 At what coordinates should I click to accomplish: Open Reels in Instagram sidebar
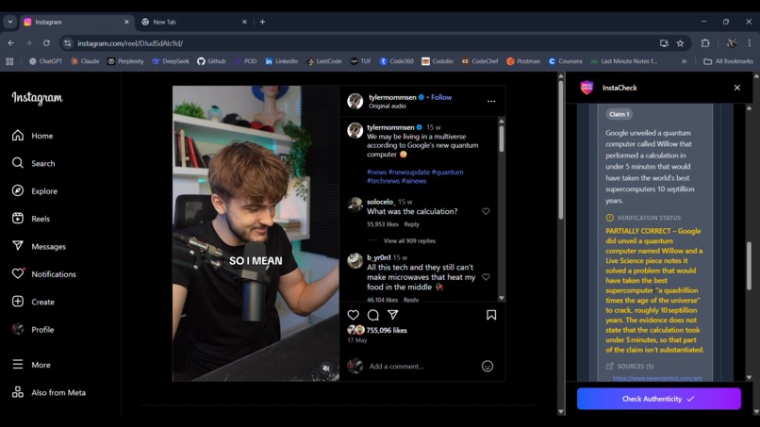pos(30,219)
